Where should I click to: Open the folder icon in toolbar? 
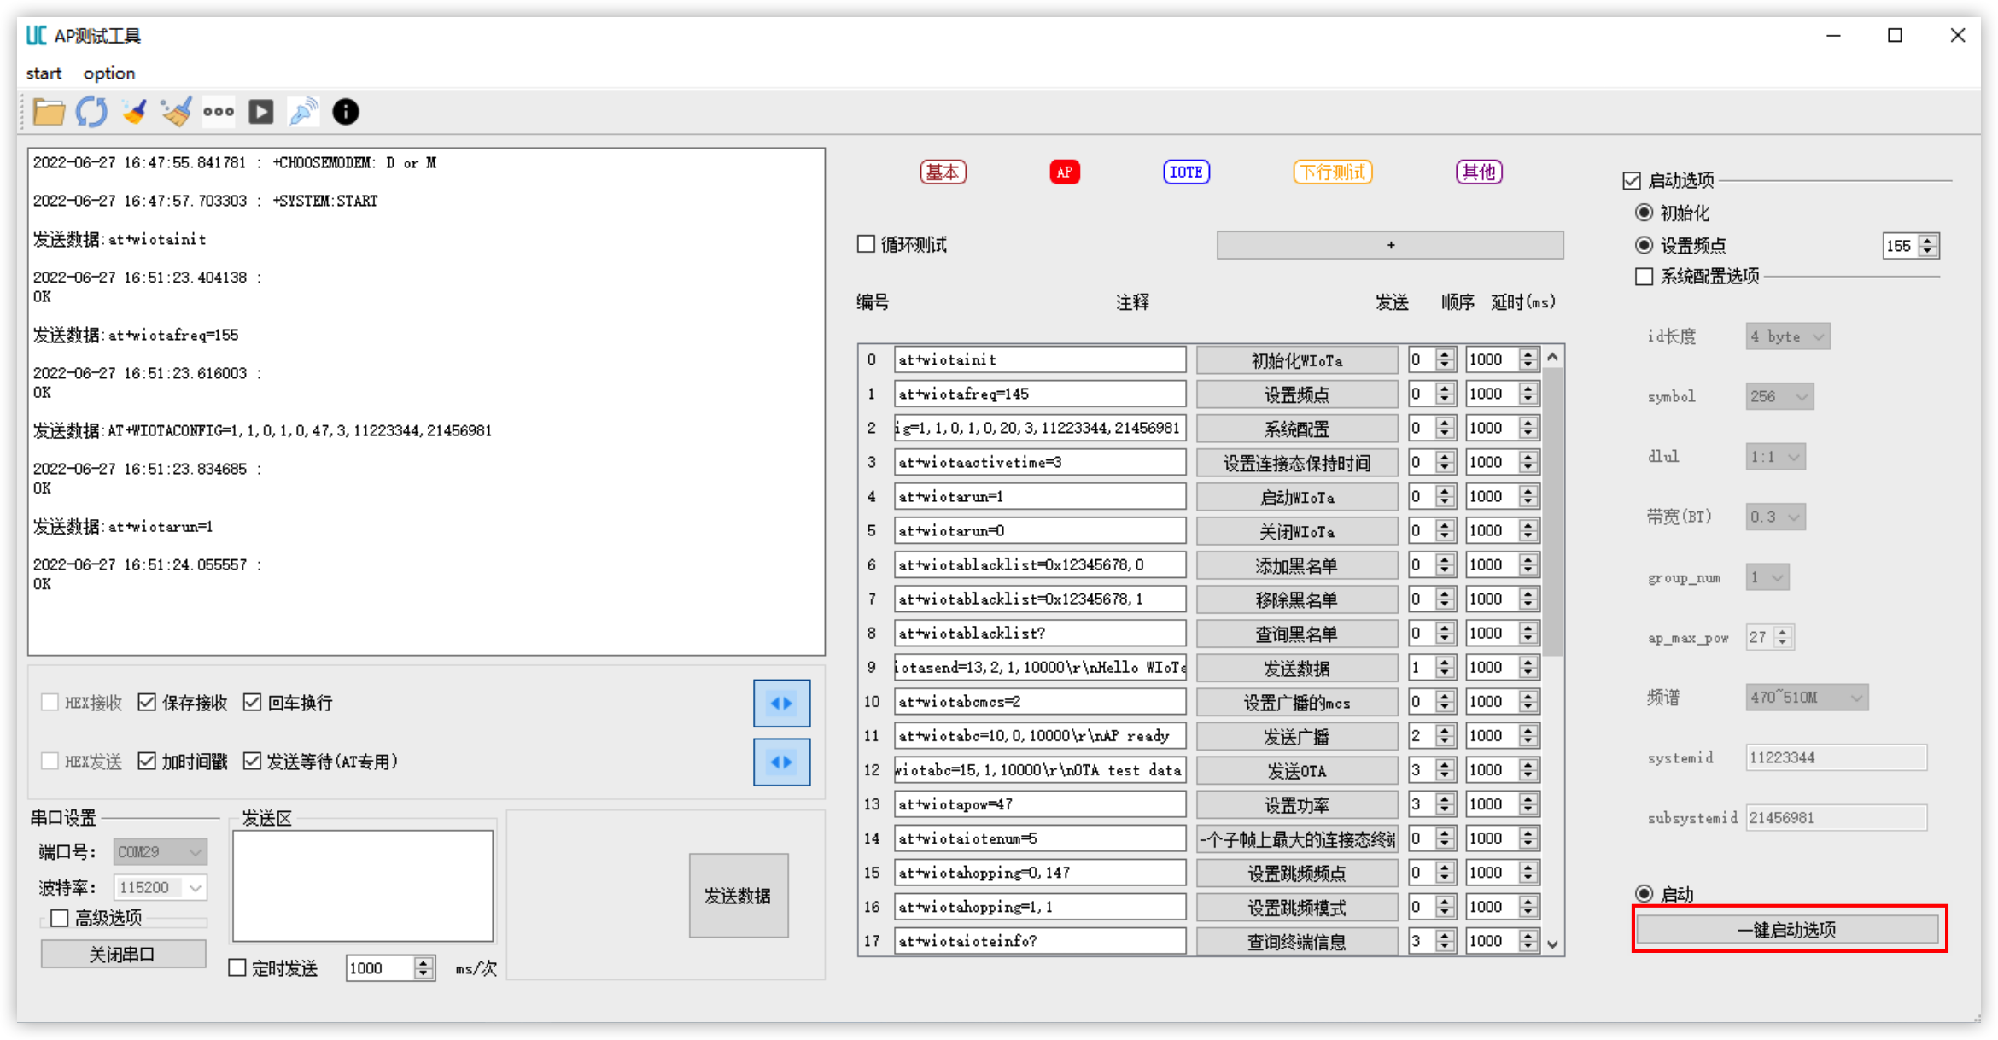point(49,112)
